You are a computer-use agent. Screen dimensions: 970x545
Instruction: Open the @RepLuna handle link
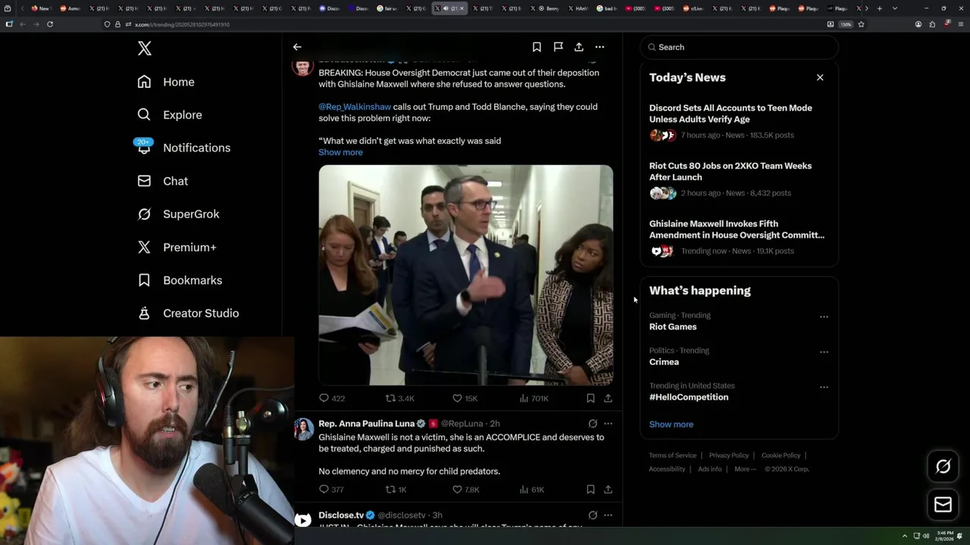462,424
